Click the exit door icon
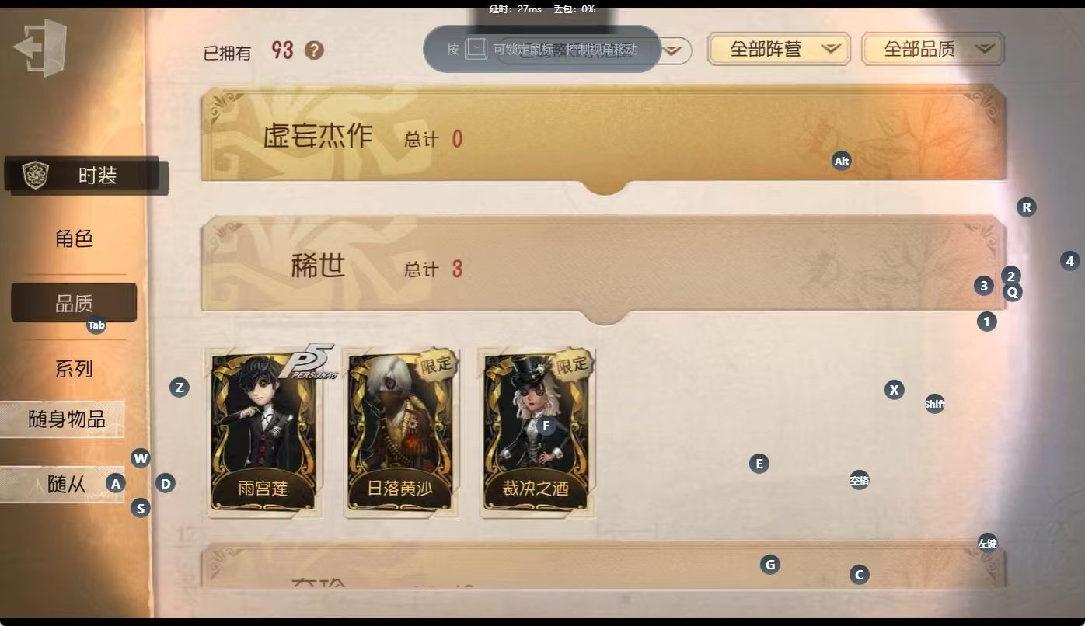 [x=40, y=48]
